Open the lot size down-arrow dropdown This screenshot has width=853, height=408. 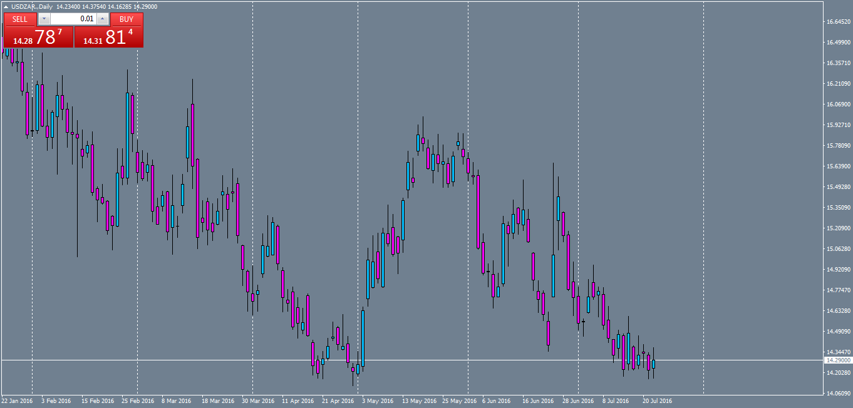pyautogui.click(x=44, y=18)
